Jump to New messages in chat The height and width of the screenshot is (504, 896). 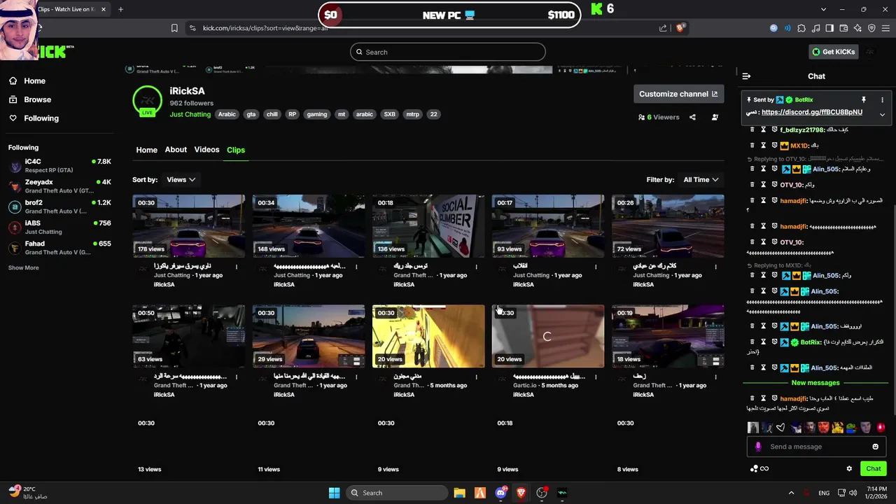(x=815, y=383)
